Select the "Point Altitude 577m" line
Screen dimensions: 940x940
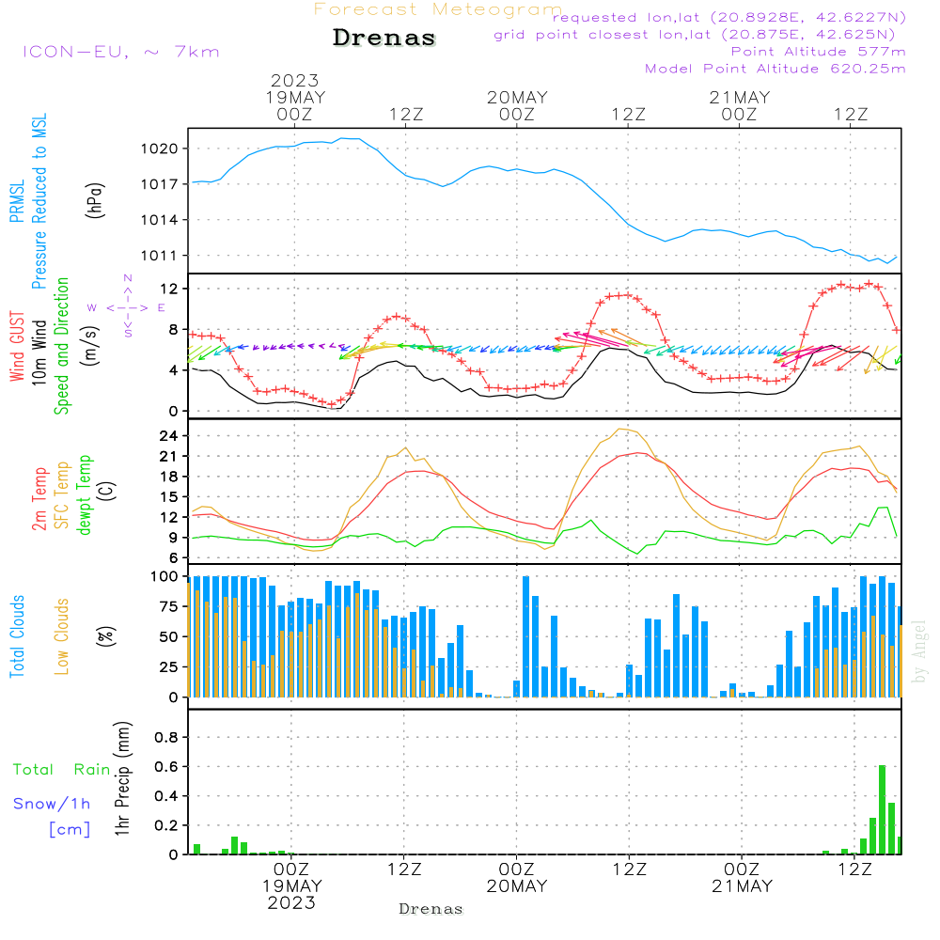click(819, 52)
